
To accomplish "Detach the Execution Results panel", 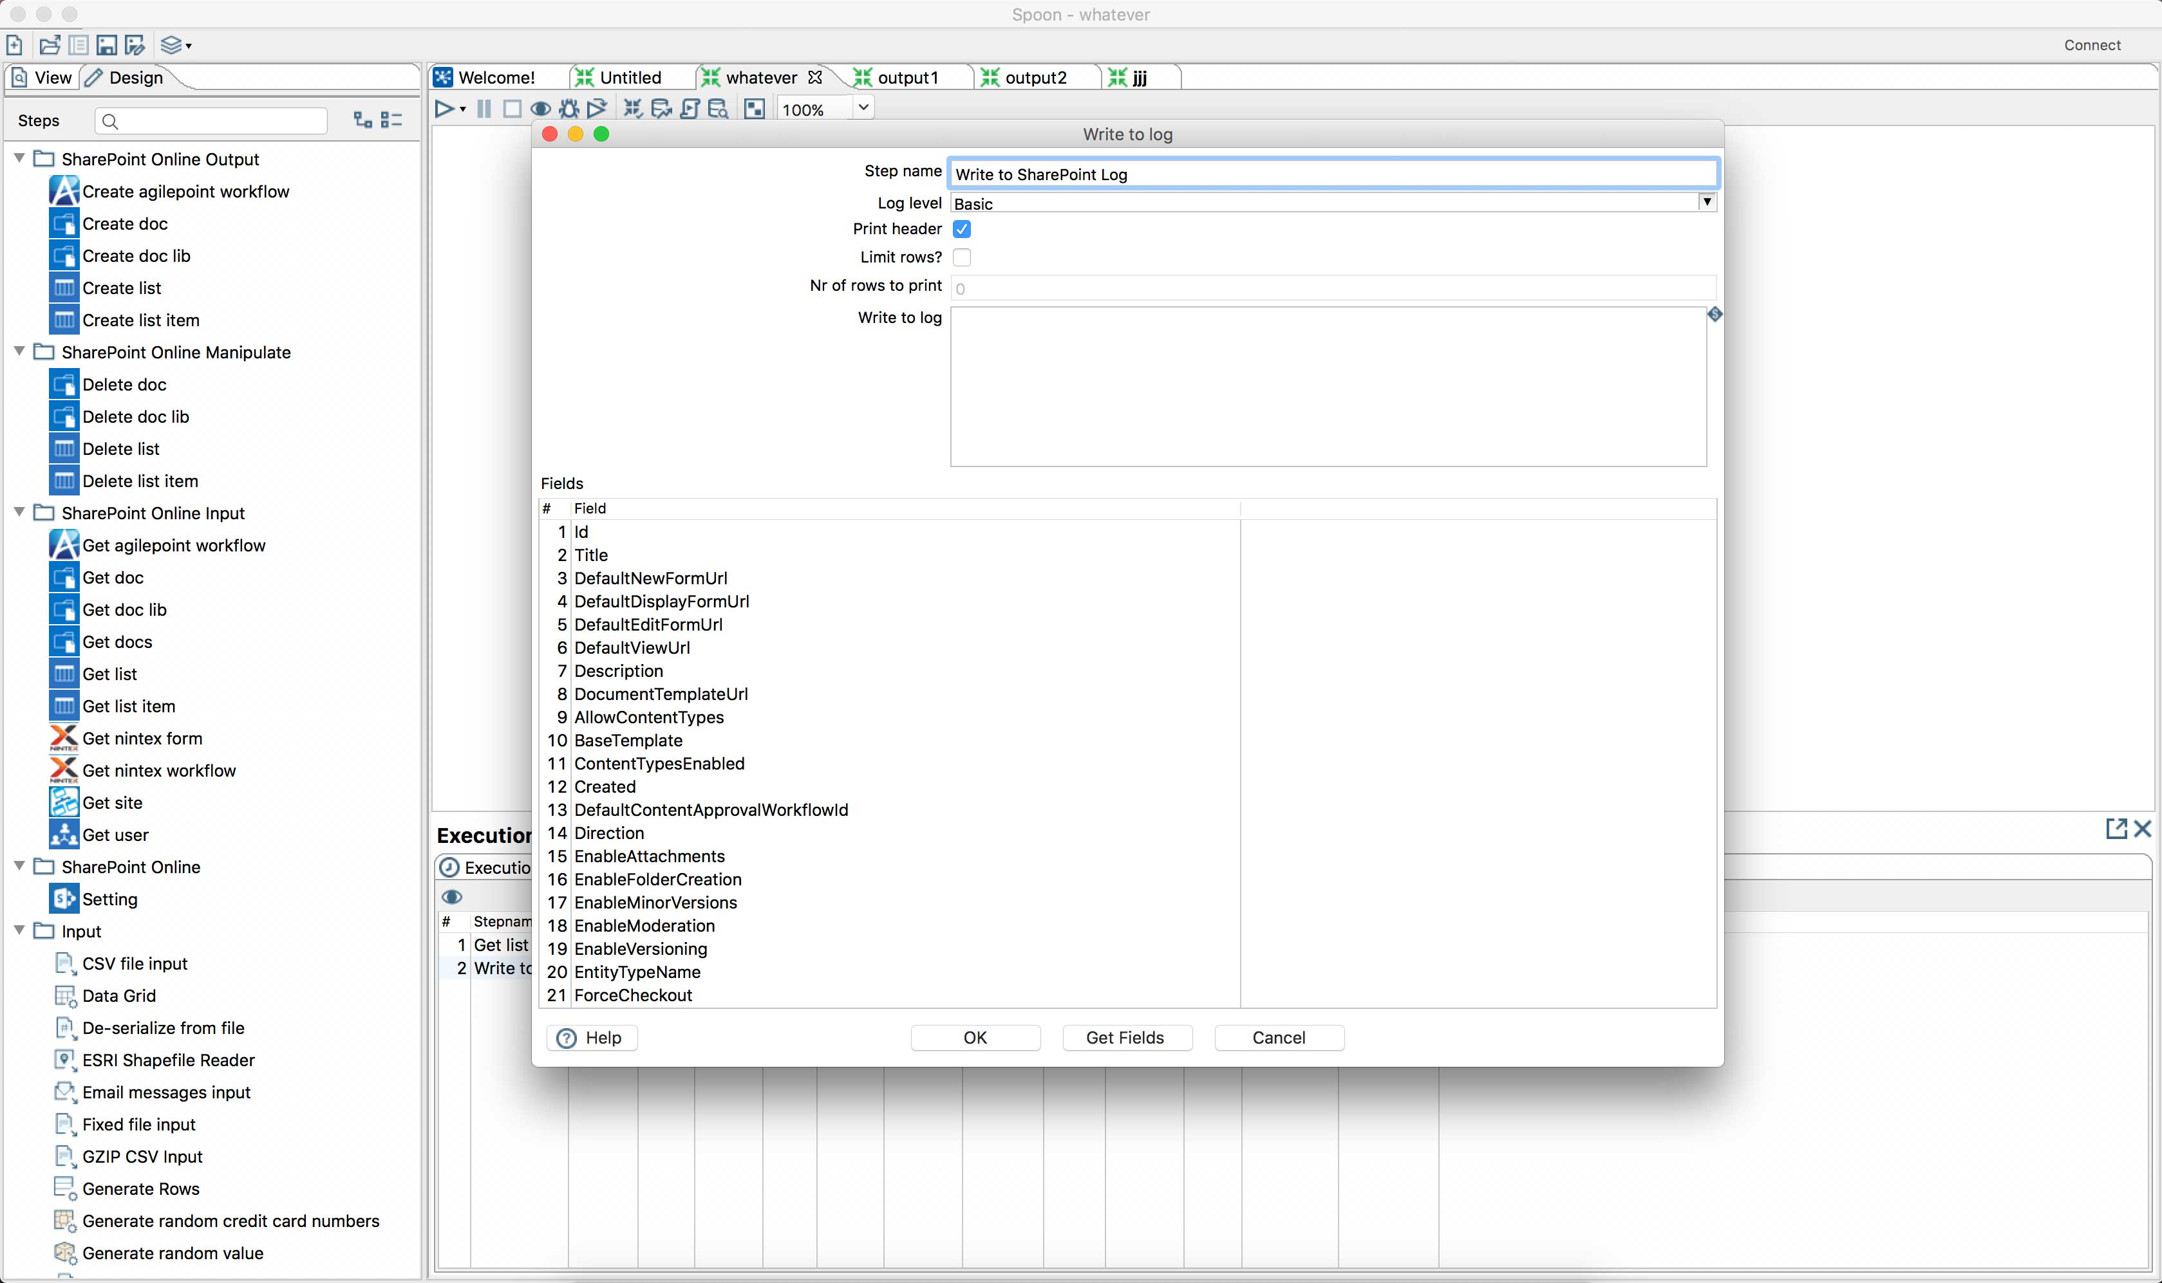I will [x=2115, y=828].
